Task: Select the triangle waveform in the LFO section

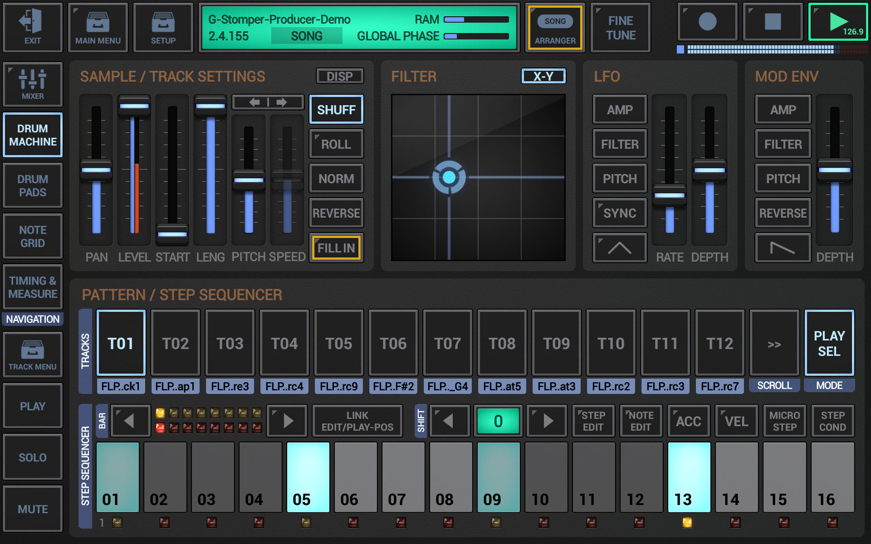Action: [x=619, y=248]
